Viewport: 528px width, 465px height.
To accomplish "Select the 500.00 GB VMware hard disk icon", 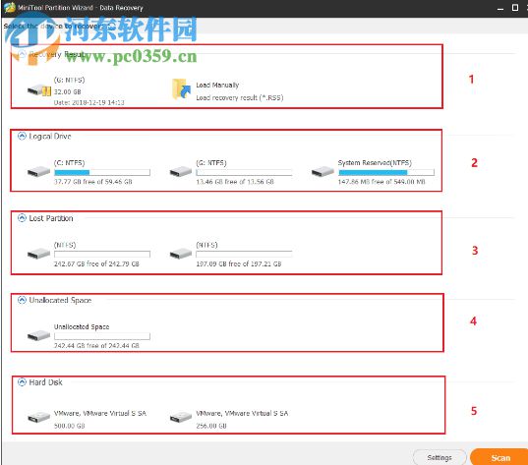I will coord(38,417).
